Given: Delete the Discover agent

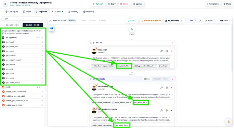Looking at the screenshot, I should tap(172, 51).
